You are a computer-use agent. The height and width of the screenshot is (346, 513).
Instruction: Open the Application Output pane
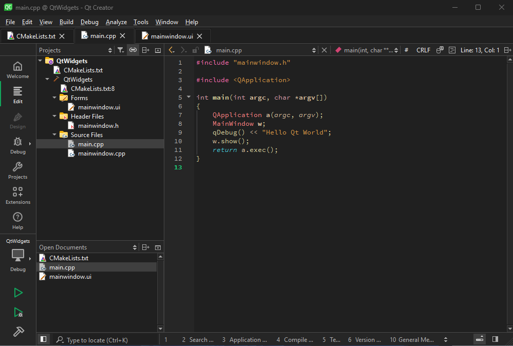point(244,340)
